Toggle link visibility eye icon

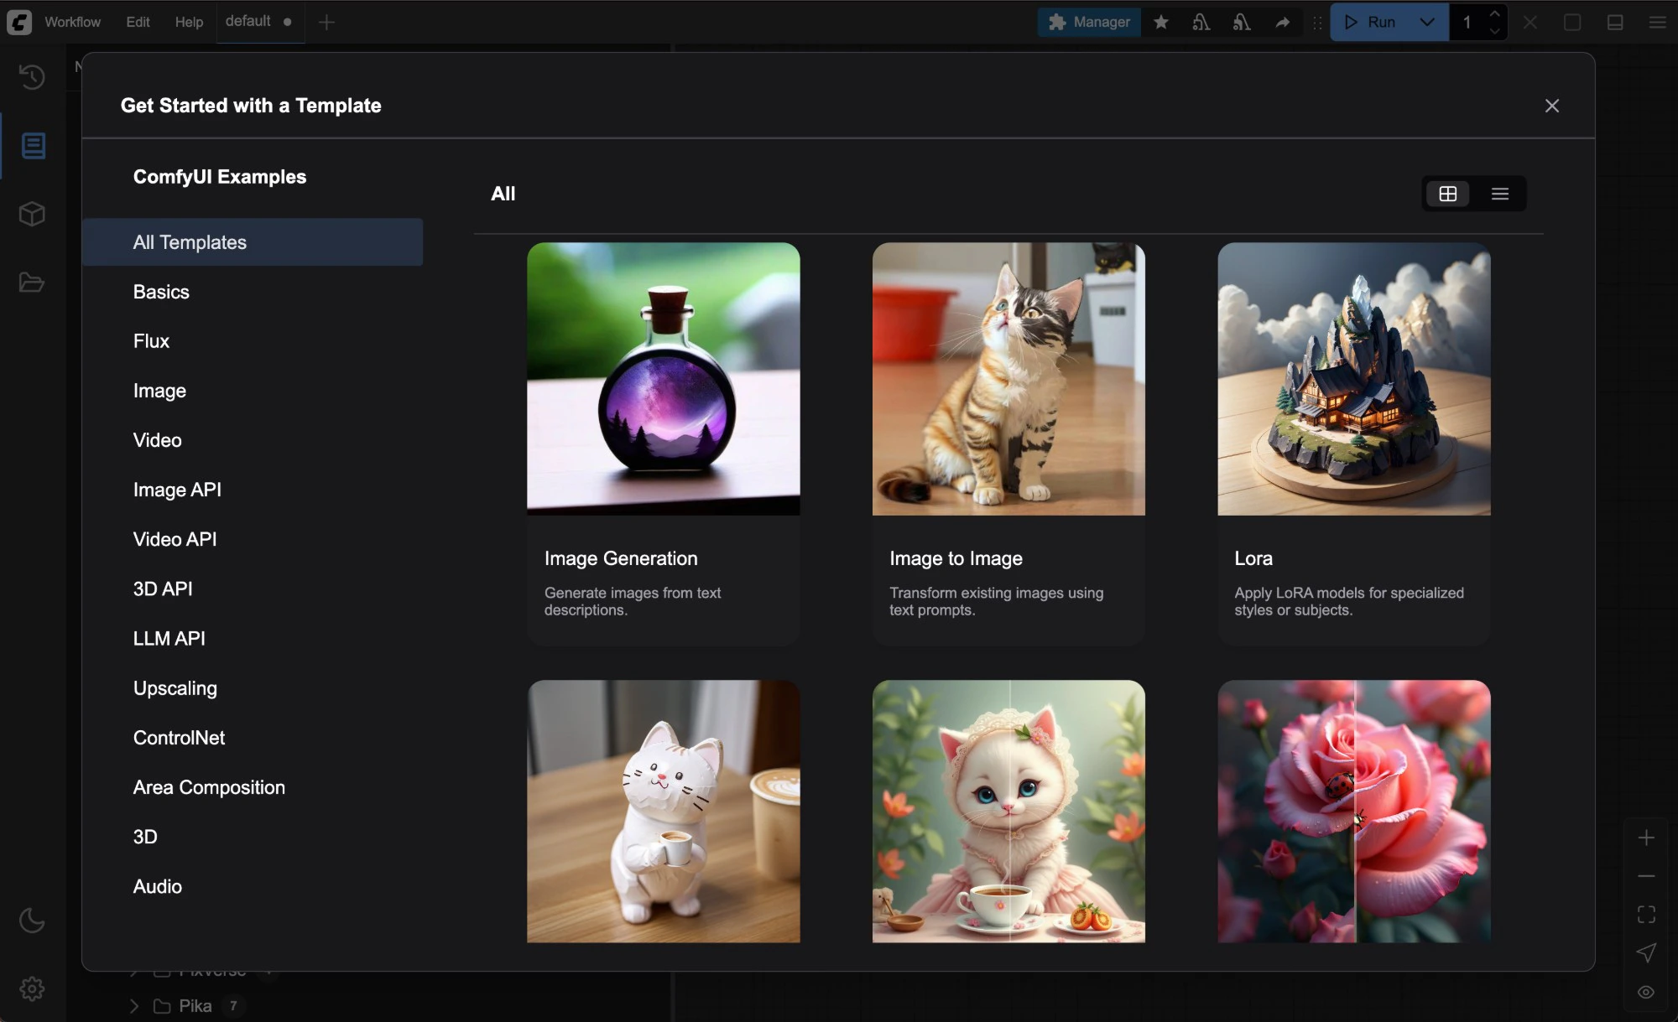(x=1646, y=992)
